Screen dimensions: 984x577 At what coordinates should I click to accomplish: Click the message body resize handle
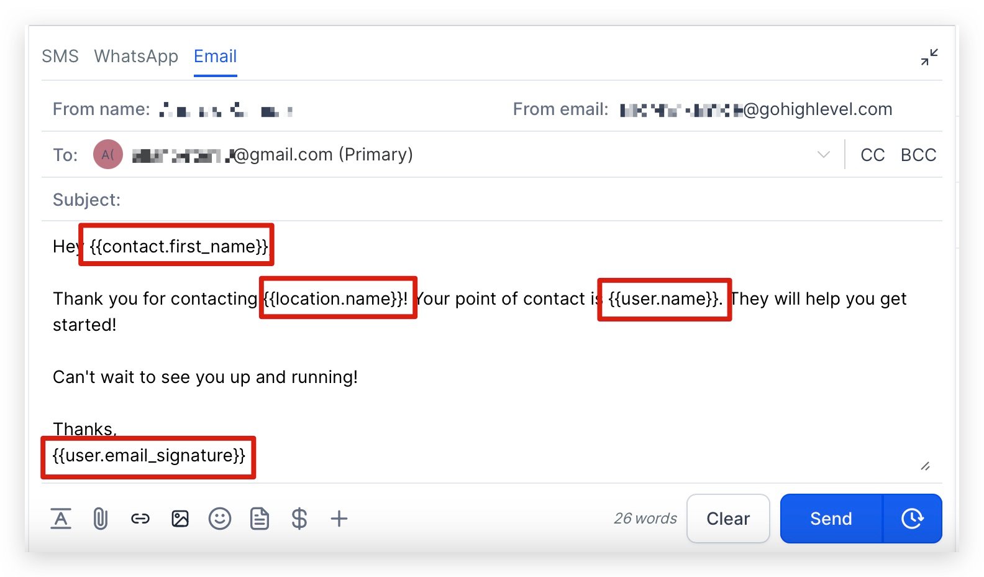point(925,466)
